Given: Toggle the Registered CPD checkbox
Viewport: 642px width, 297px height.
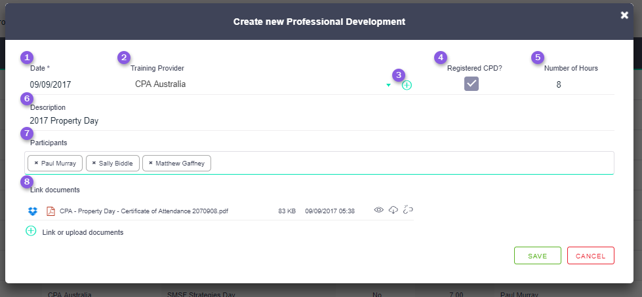Looking at the screenshot, I should 471,84.
